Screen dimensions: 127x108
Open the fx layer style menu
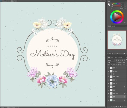pyautogui.click(x=114, y=107)
